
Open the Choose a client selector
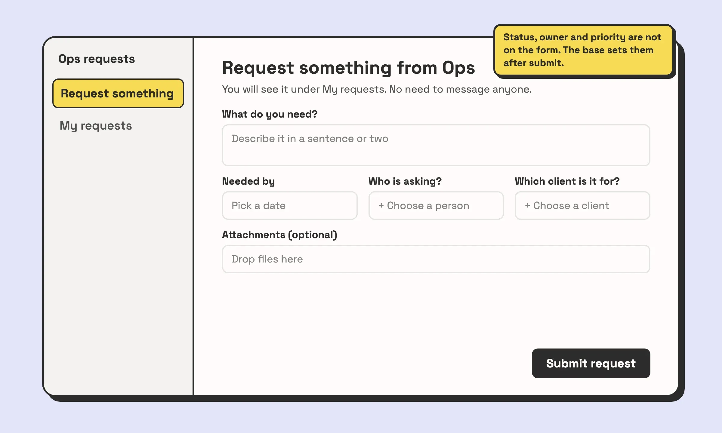[x=582, y=206]
